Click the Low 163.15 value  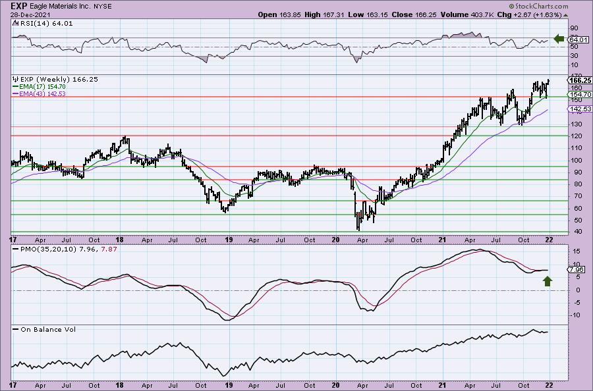tap(368, 14)
